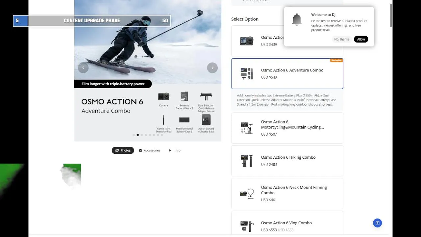This screenshot has width=421, height=237.
Task: Select the Osmo Action 6 Hiking Combo
Action: pyautogui.click(x=287, y=161)
